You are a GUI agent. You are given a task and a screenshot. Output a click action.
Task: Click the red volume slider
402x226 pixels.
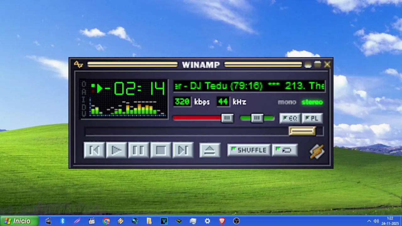pos(203,118)
